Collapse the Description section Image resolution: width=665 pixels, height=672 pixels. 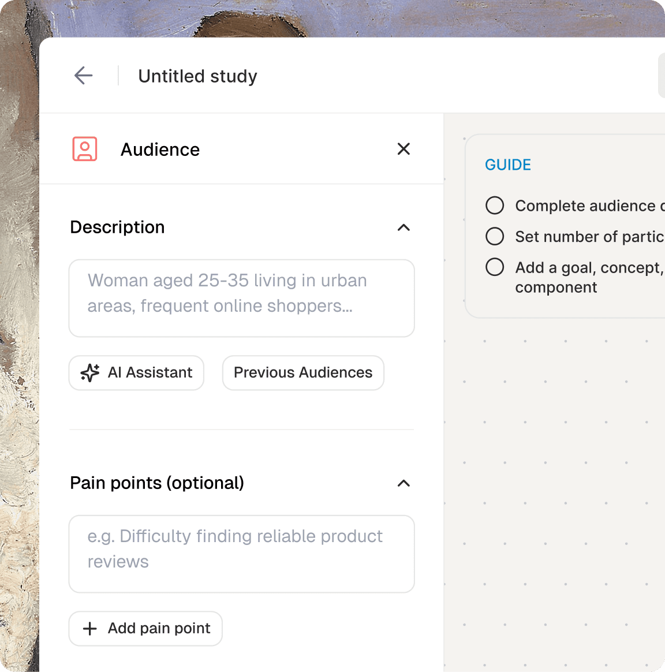[404, 227]
